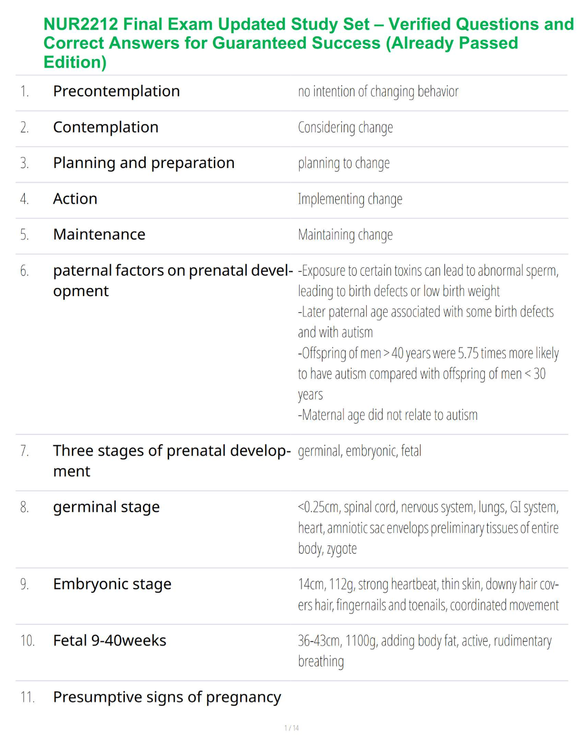Select the Maintenance term
Image resolution: width=583 pixels, height=754 pixels.
pyautogui.click(x=99, y=235)
